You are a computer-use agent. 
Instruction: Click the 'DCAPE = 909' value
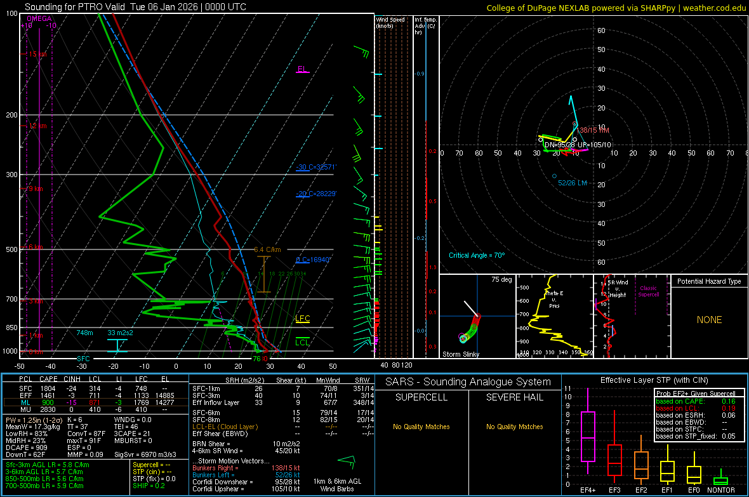coord(26,447)
